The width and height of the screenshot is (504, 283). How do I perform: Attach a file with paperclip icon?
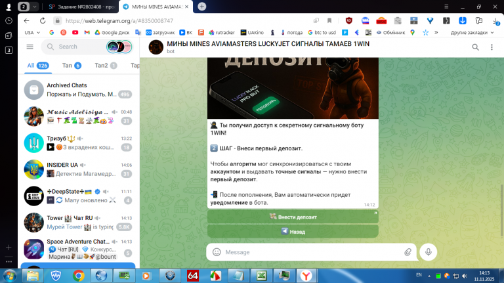408,252
